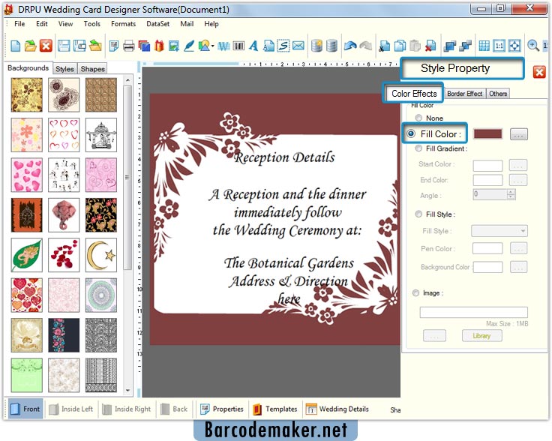Switch to the Border Effect tab
The image size is (552, 441).
[465, 94]
